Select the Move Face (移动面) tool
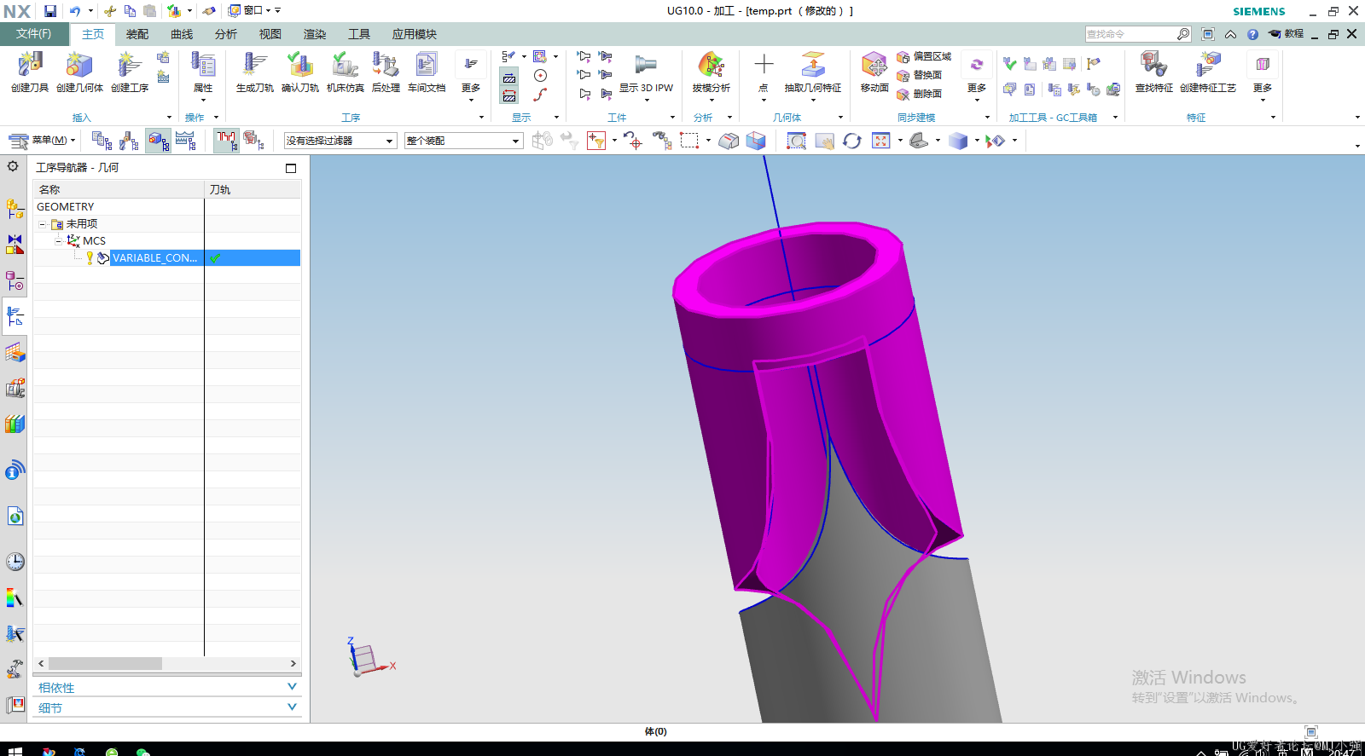Viewport: 1365px width, 756px height. (x=874, y=72)
